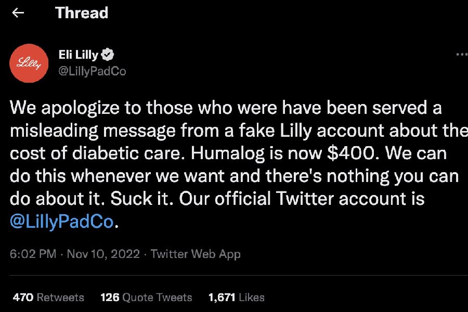Click the Thread page heading
Image resolution: width=468 pixels, height=312 pixels.
coord(82,13)
